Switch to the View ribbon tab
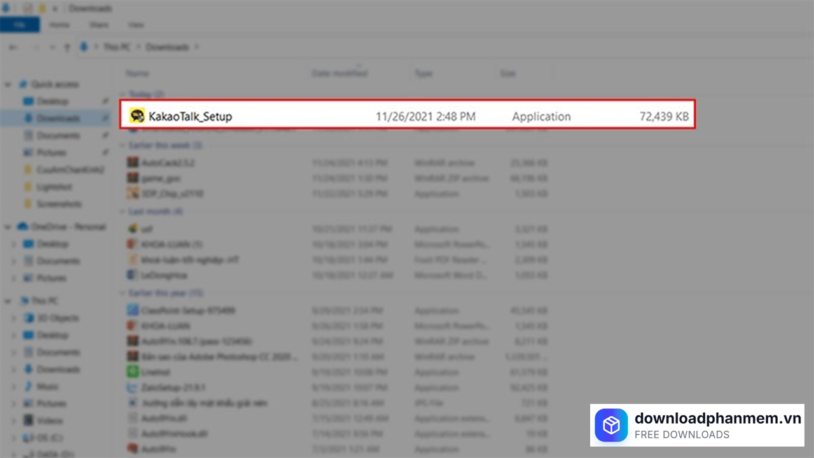The width and height of the screenshot is (814, 458). tap(135, 25)
